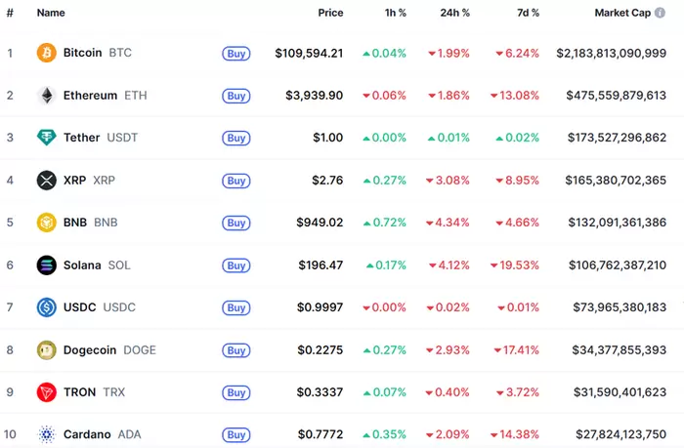This screenshot has width=684, height=448.
Task: Hit Buy next to Cardano ADA
Action: [x=235, y=434]
